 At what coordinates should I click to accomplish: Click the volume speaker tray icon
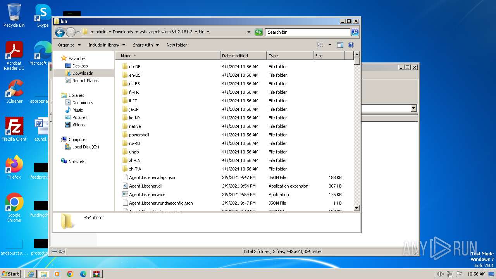(440, 274)
